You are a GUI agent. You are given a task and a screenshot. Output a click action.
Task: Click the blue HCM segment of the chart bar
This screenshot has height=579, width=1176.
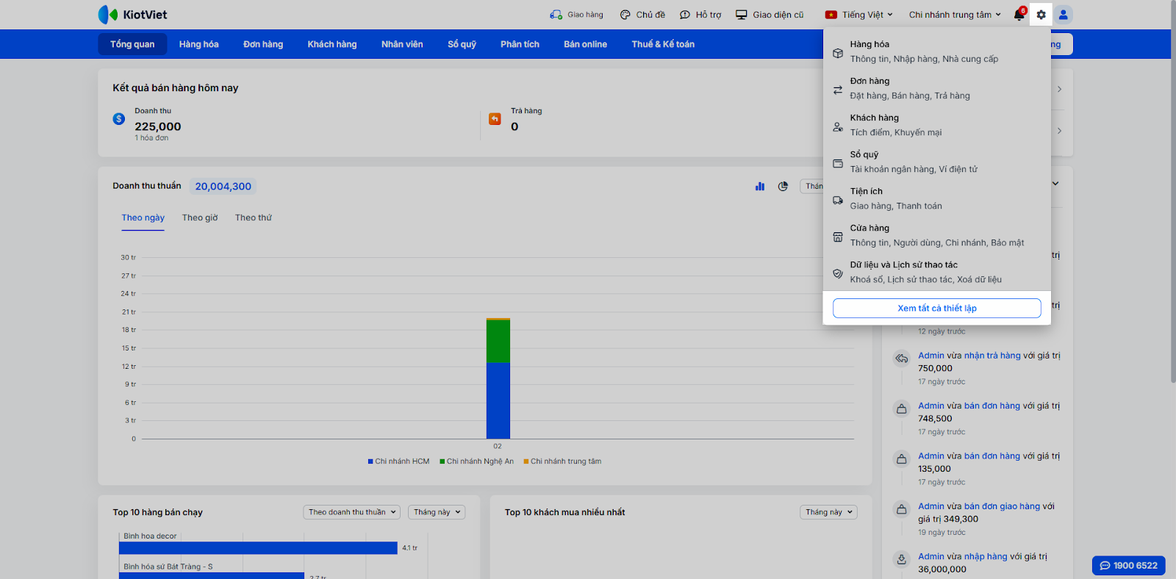(498, 400)
